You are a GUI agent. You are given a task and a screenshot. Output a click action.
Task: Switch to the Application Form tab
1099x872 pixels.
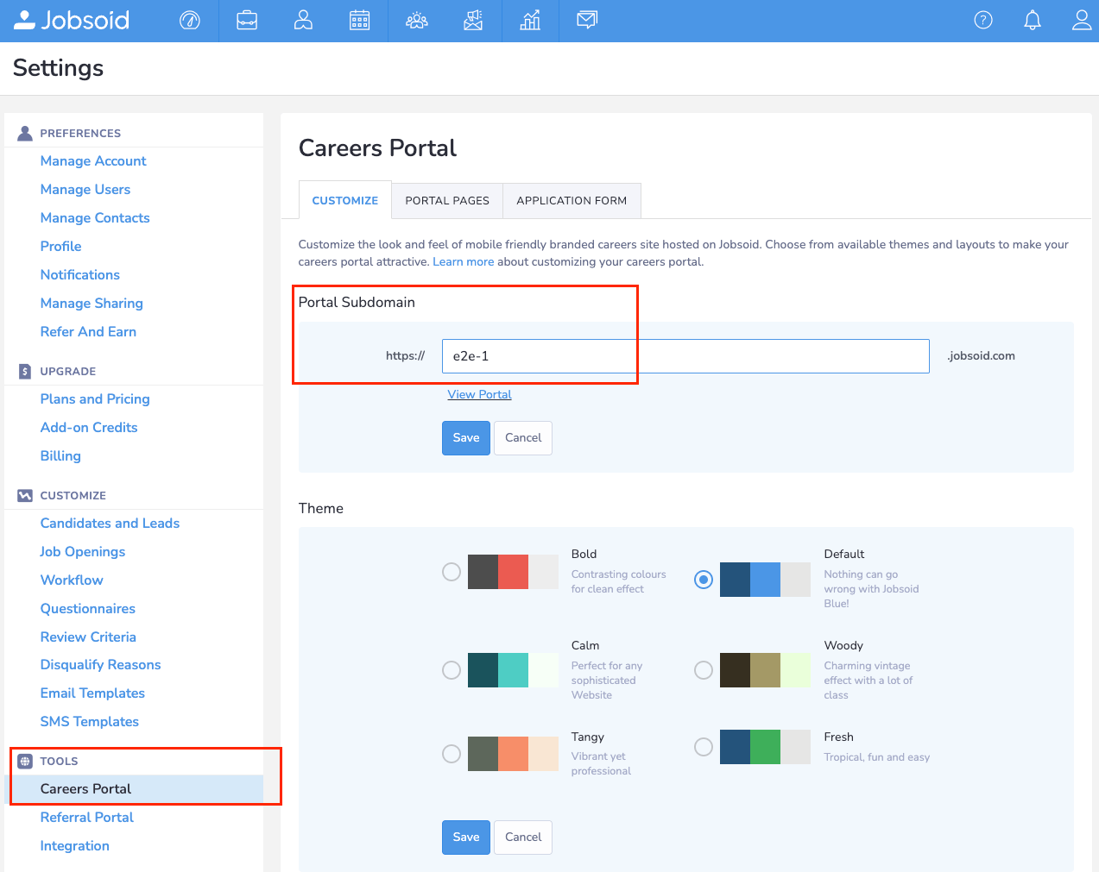coord(572,200)
